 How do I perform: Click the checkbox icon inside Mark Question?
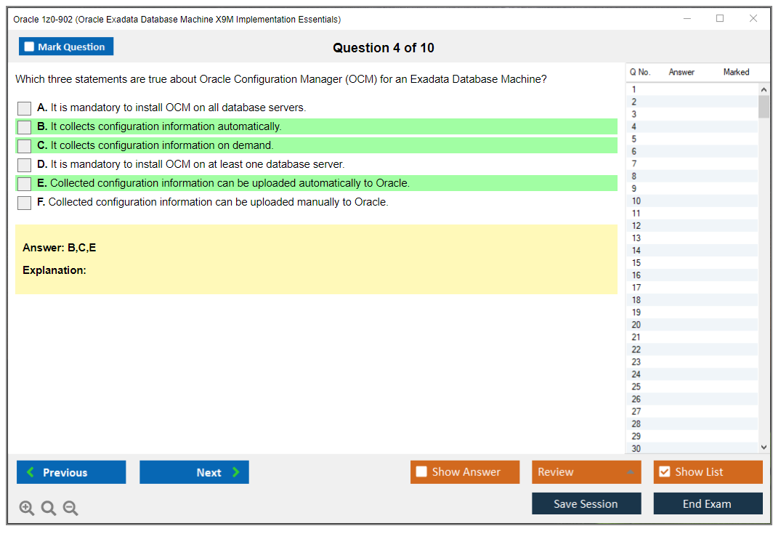28,46
